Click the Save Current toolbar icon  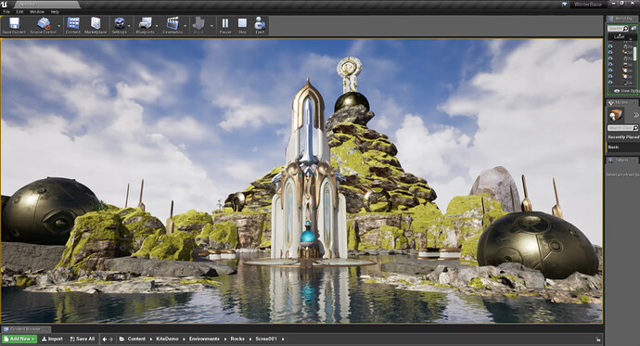click(x=14, y=25)
